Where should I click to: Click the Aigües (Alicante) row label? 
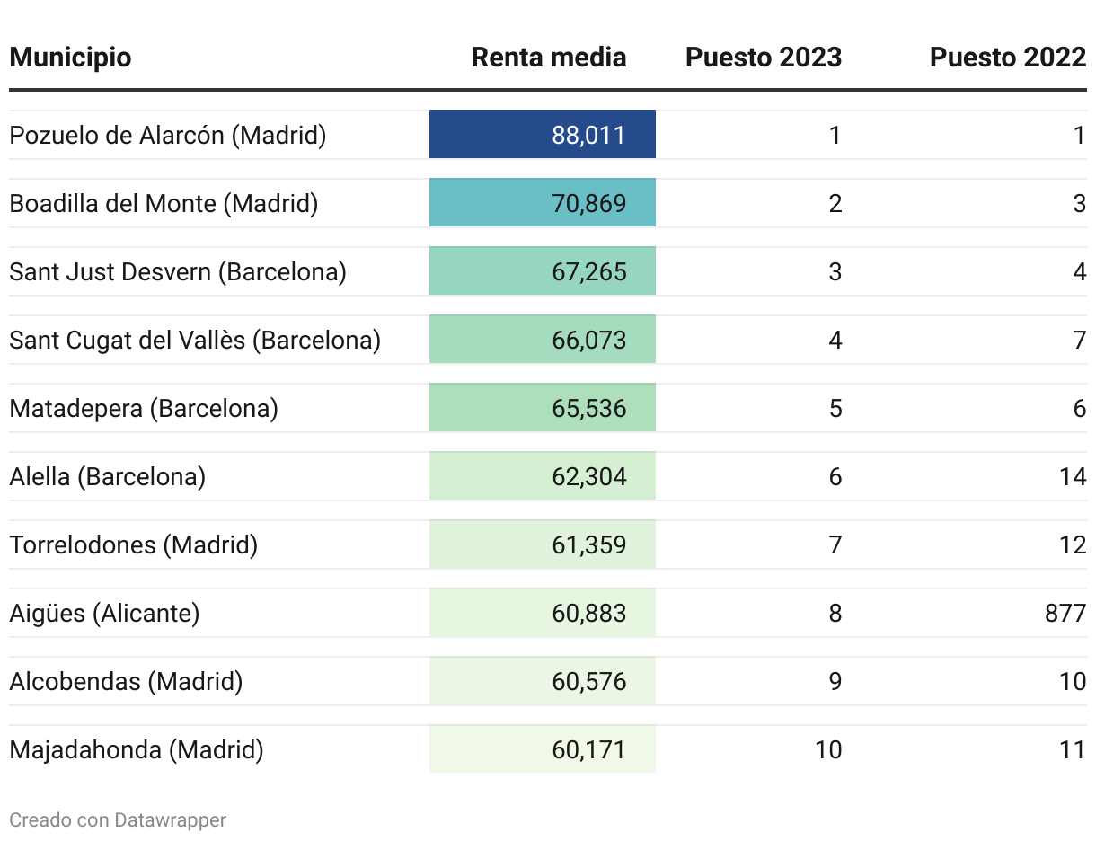104,613
